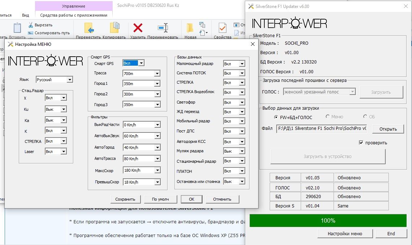Click the Cut scissors icon in Explorer
Viewport: 412px width, 245px height.
[31, 25]
